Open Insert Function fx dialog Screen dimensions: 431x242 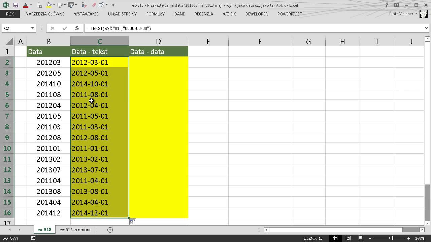77,28
